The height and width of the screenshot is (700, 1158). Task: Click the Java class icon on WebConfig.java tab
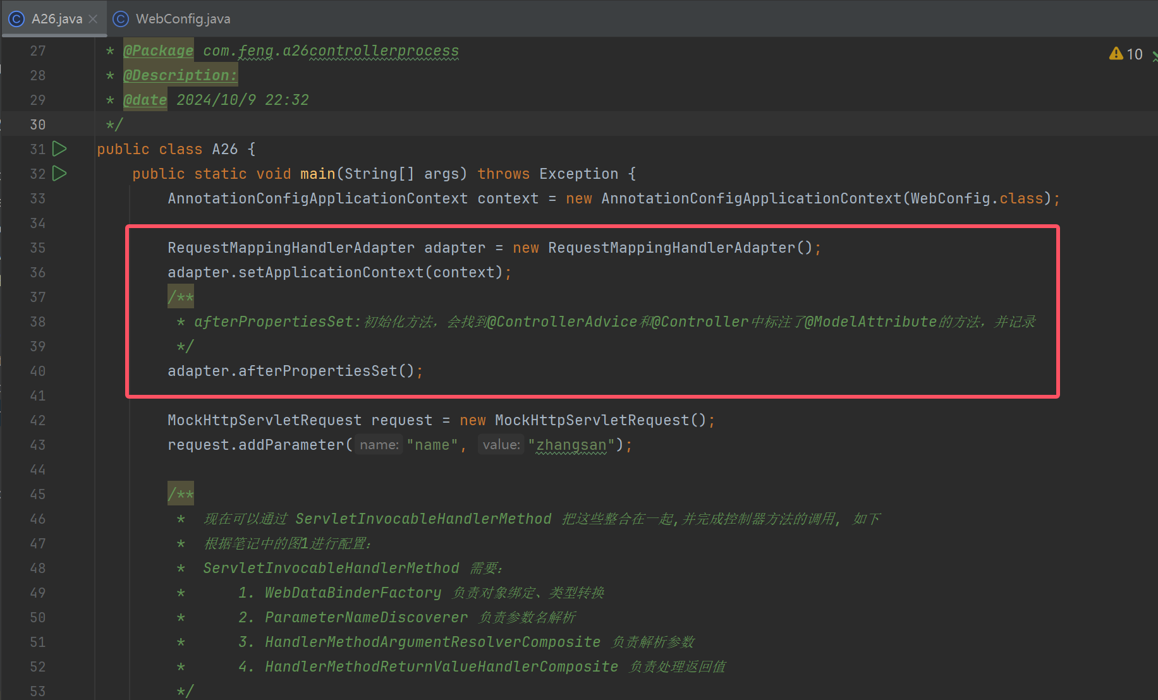point(120,19)
